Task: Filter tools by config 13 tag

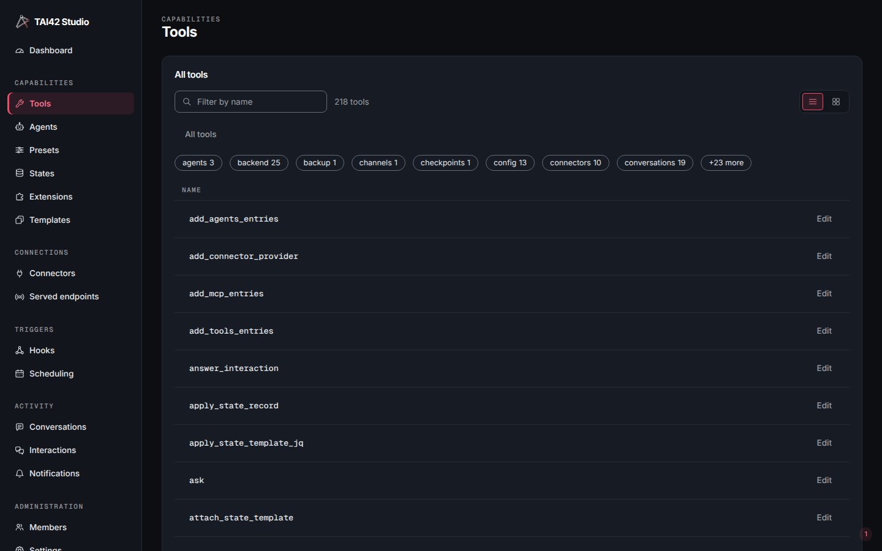Action: pos(510,163)
